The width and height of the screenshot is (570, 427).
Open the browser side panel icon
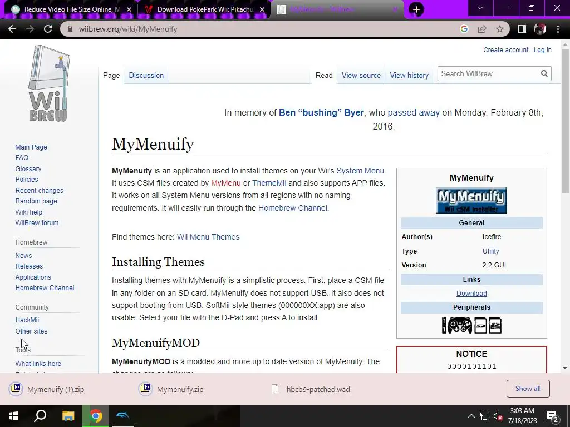(522, 29)
